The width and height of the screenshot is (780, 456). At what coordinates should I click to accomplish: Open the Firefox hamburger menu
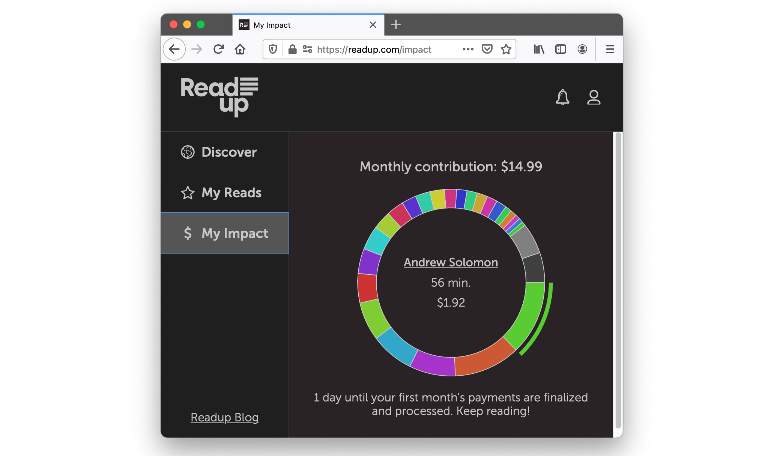(610, 49)
